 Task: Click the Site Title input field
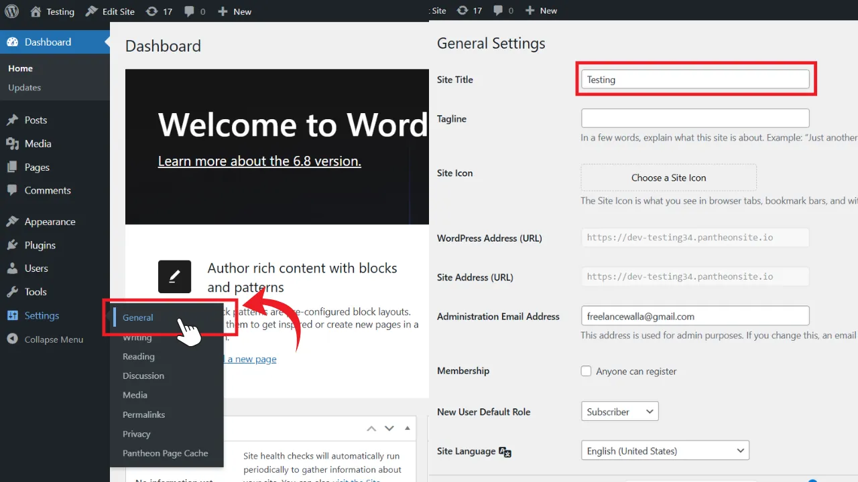click(x=695, y=80)
